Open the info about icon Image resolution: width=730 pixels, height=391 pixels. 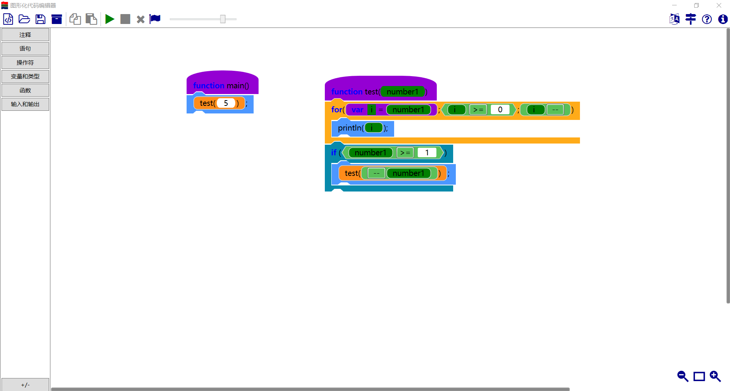[723, 19]
